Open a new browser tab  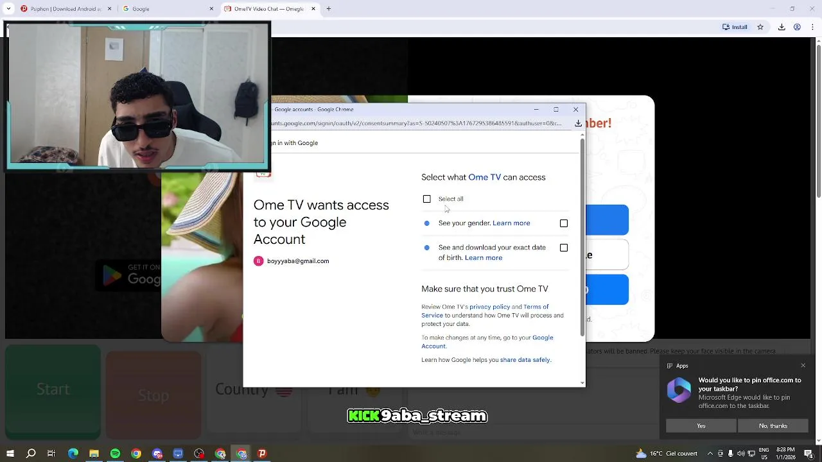click(329, 9)
